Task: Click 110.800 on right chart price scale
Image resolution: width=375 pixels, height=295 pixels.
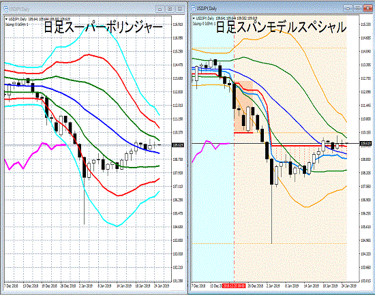Action: [365, 119]
